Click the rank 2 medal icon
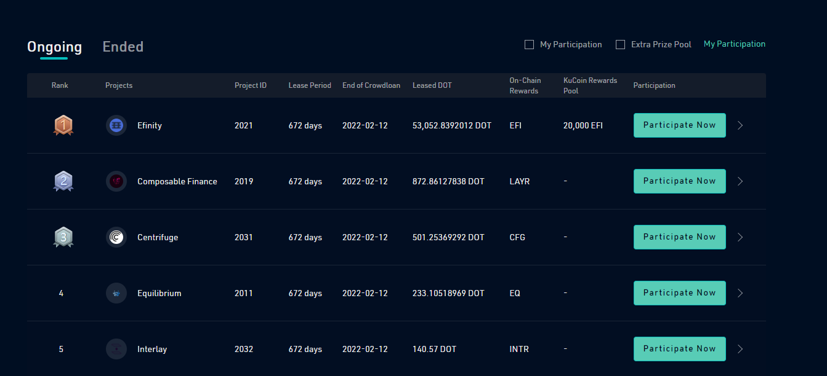The image size is (827, 376). click(x=63, y=181)
